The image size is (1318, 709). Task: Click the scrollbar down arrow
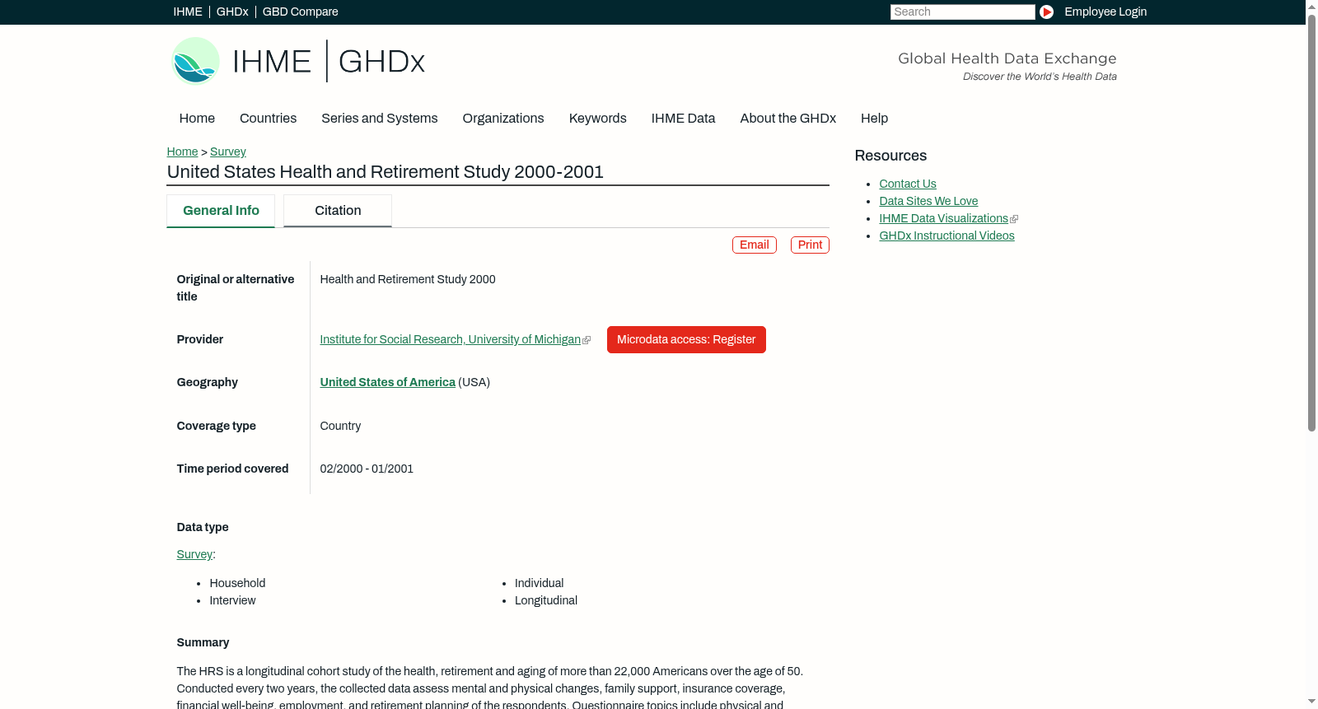click(1311, 702)
